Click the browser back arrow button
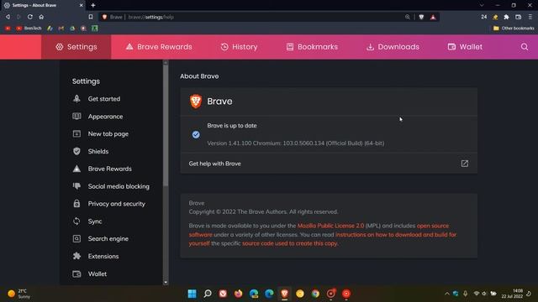This screenshot has height=302, width=538. point(8,17)
